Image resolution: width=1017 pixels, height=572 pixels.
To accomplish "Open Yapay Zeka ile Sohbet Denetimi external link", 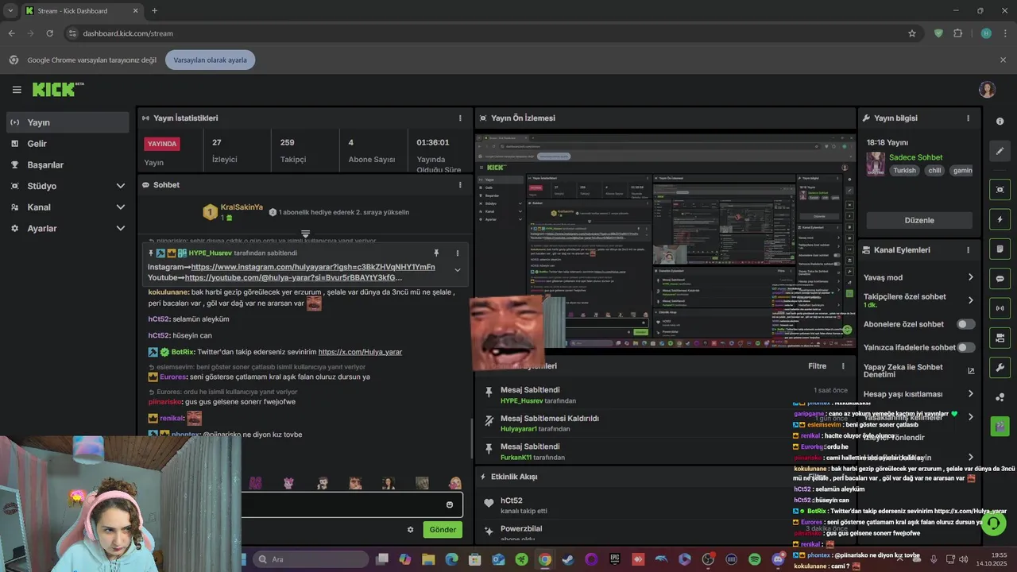I will pyautogui.click(x=971, y=371).
